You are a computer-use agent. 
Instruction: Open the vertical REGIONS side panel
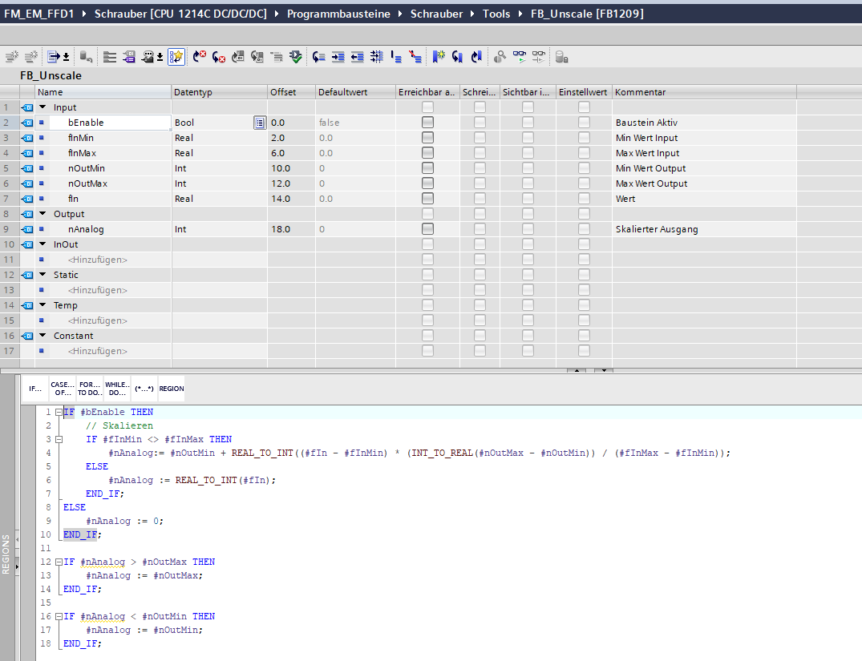click(x=6, y=553)
